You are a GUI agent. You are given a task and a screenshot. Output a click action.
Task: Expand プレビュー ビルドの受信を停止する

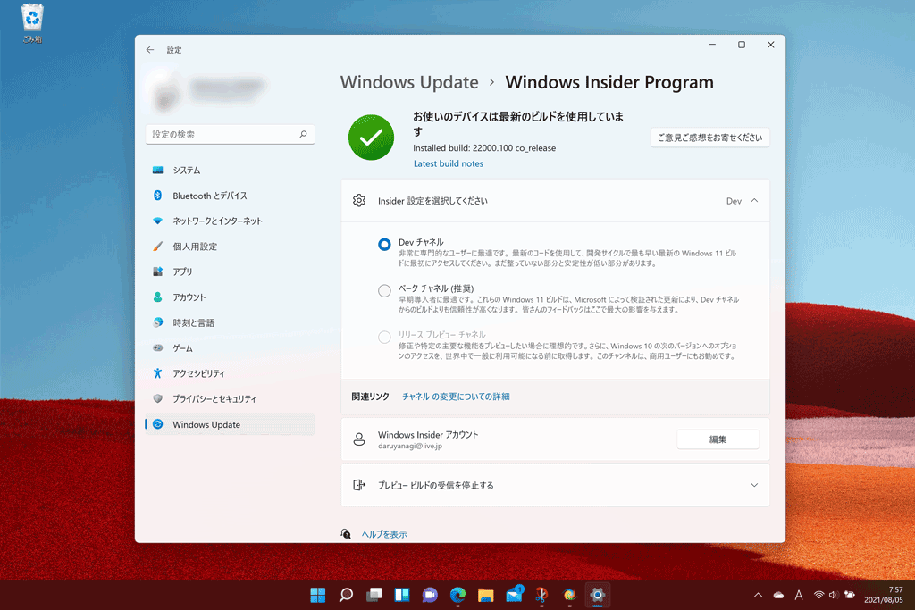pyautogui.click(x=756, y=485)
